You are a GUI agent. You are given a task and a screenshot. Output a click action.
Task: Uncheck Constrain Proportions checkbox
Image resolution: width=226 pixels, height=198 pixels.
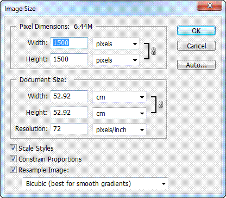13,159
